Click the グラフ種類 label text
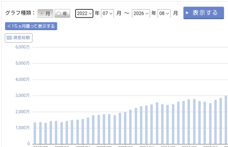228x147 pixels. pos(20,13)
